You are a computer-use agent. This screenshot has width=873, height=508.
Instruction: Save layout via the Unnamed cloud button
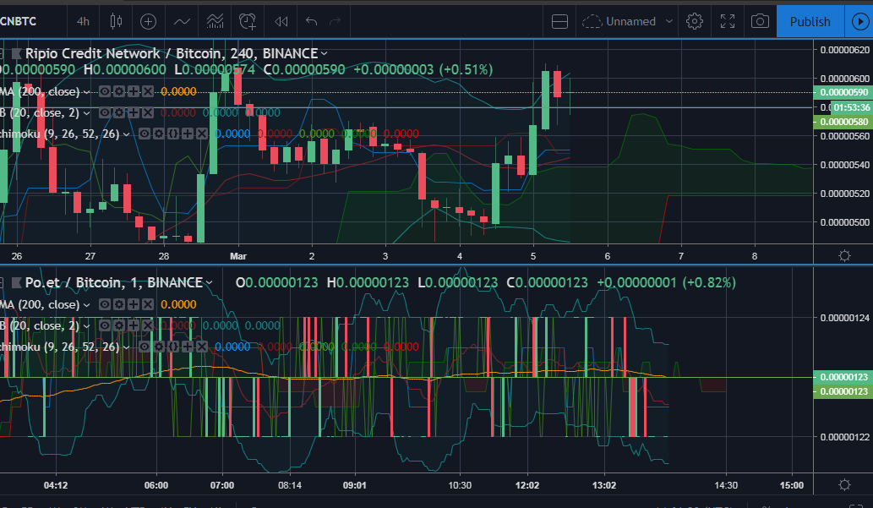tap(619, 22)
